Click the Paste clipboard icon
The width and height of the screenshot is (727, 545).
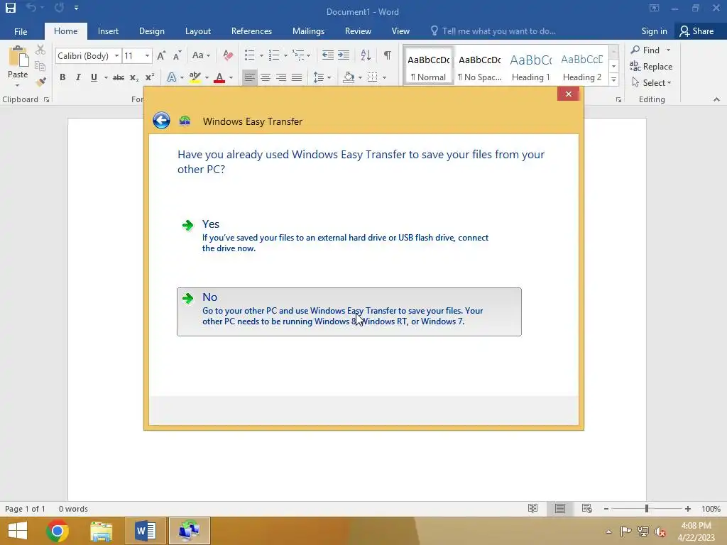[x=18, y=57]
